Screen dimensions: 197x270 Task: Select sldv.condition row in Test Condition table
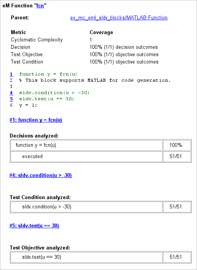click(100, 206)
